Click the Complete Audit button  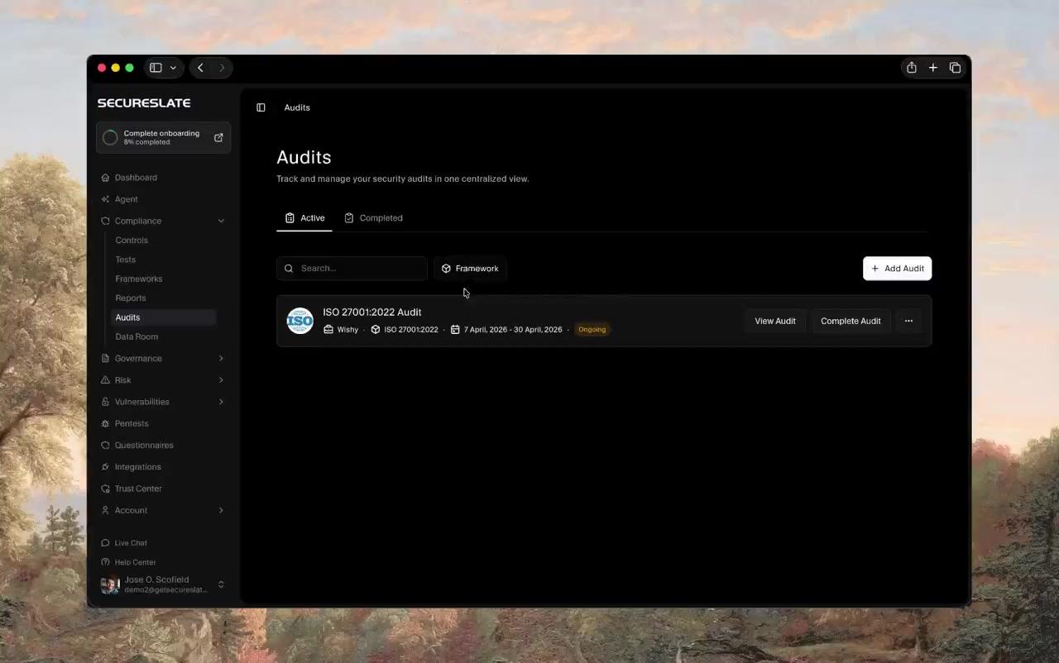click(x=851, y=321)
